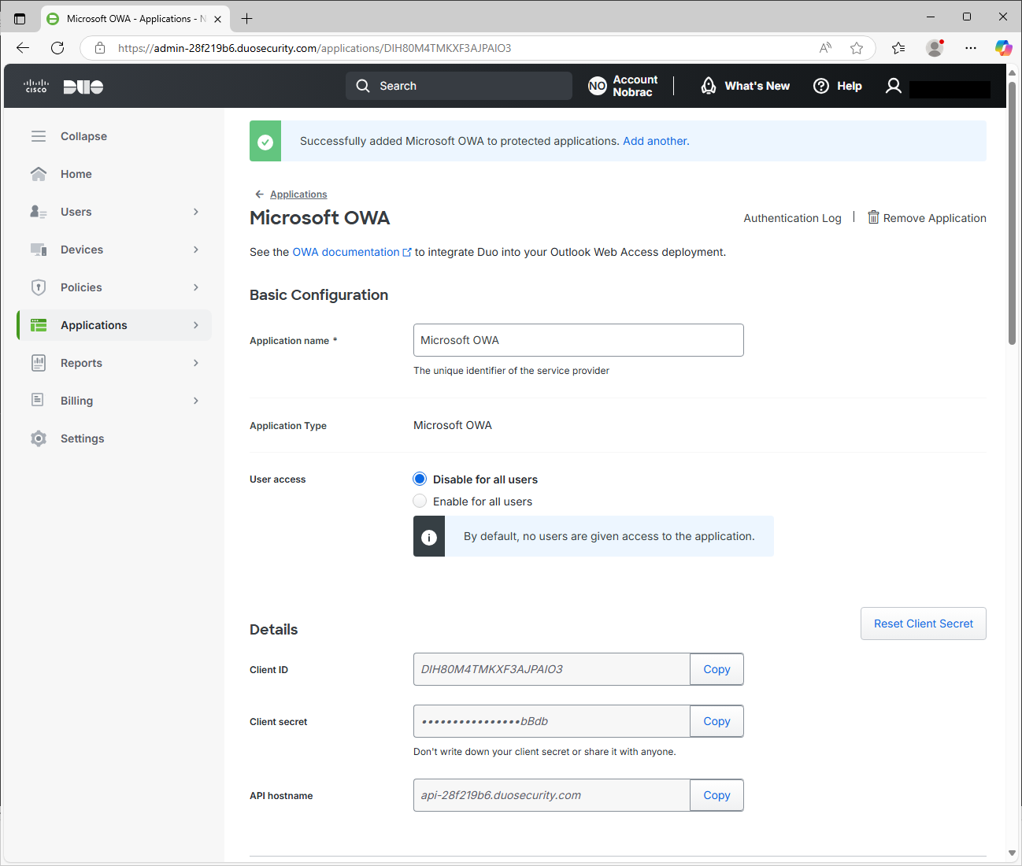Add page to favorites star icon
This screenshot has height=866, width=1022.
pos(857,48)
